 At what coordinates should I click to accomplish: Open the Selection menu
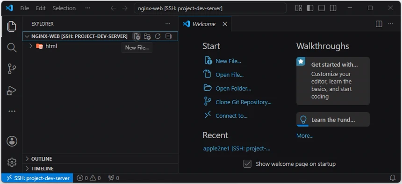[x=64, y=8]
